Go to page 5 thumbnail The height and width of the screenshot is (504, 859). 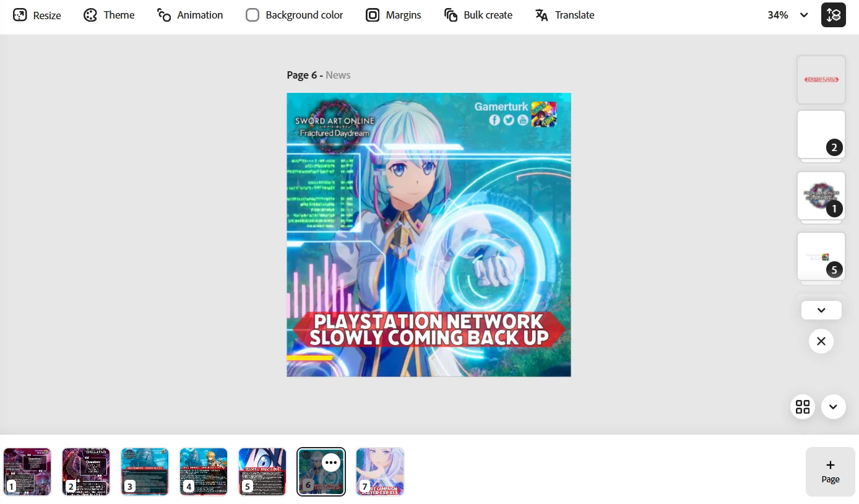pos(262,472)
